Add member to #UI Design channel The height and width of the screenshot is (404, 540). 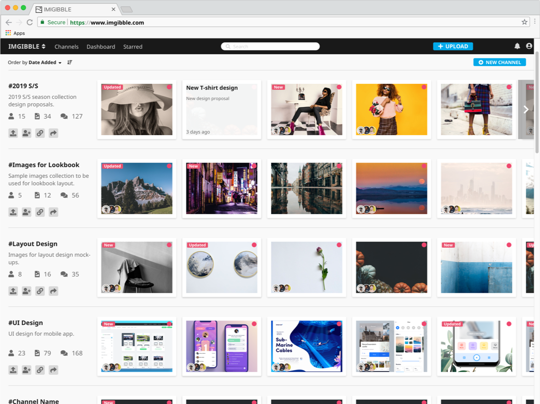click(26, 369)
